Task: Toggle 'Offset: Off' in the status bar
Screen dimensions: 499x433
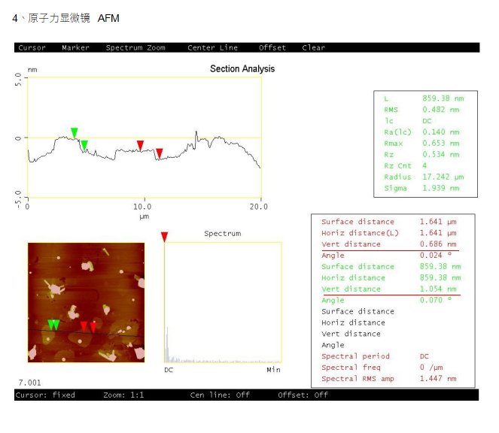Action: [x=303, y=395]
